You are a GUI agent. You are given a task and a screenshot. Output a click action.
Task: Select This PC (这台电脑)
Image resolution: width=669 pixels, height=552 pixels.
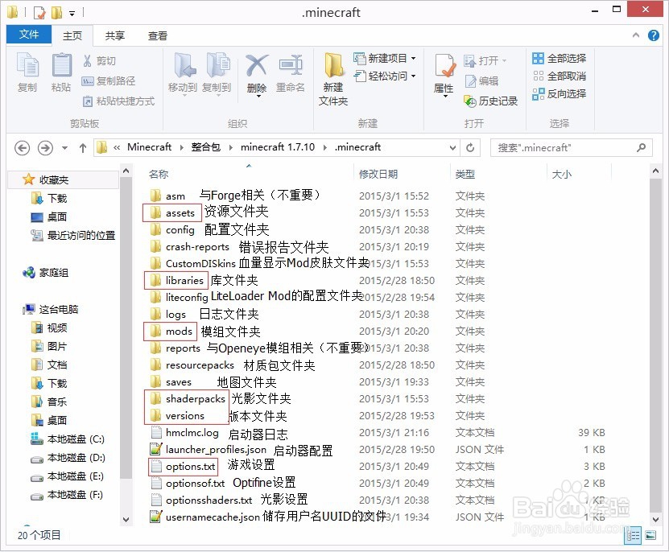tap(51, 309)
